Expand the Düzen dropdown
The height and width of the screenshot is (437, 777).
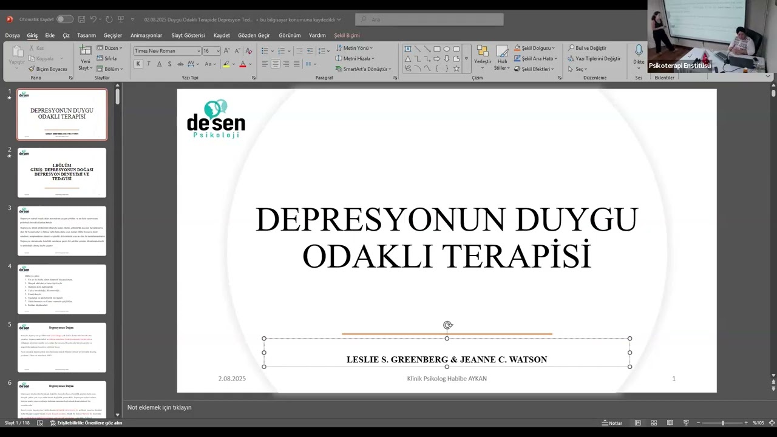[x=109, y=48]
